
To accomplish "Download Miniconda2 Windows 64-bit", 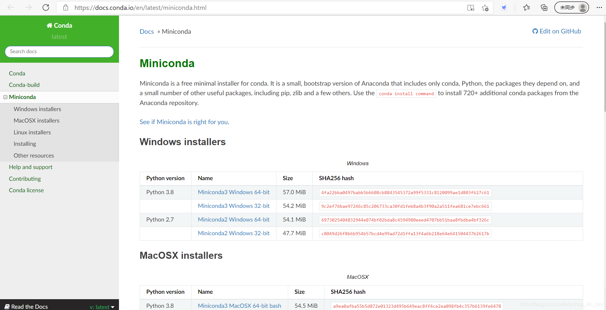I will [x=233, y=220].
